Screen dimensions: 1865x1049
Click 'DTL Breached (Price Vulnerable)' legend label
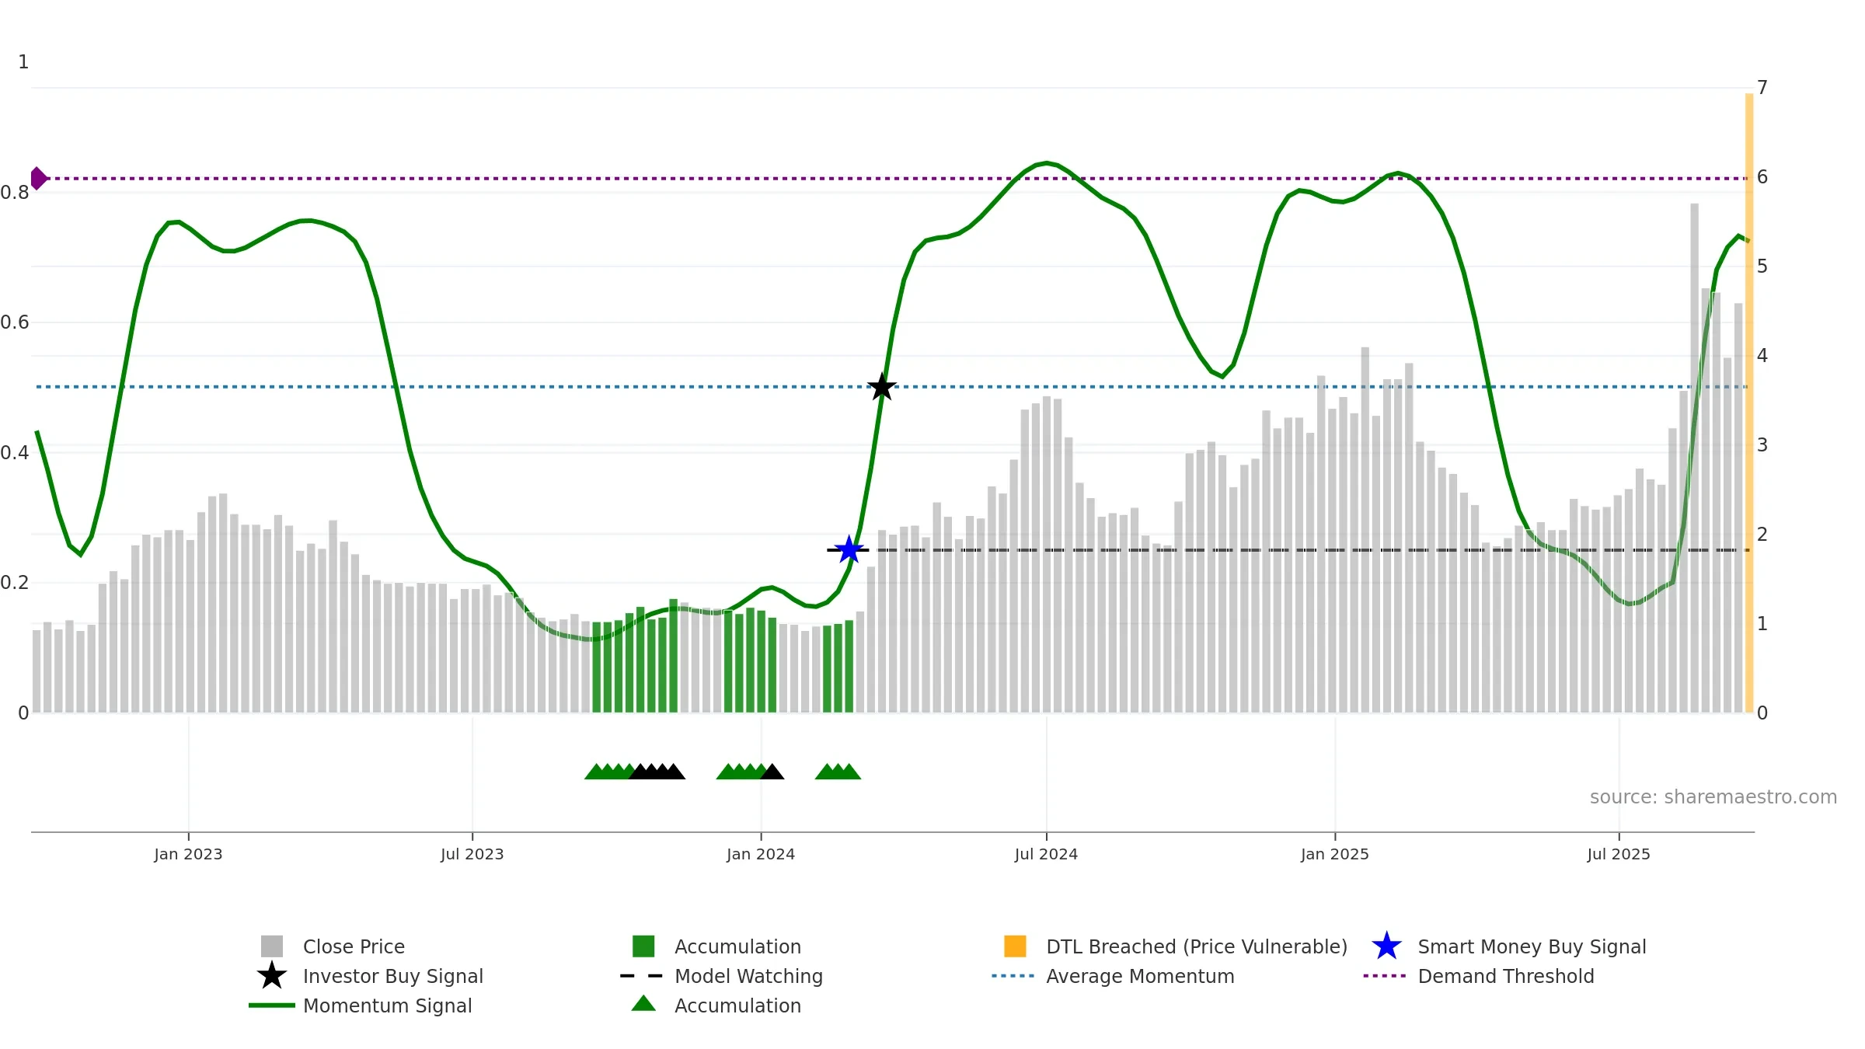pos(1197,946)
